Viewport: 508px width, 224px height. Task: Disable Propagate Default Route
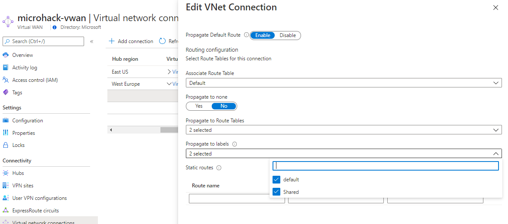coord(288,35)
